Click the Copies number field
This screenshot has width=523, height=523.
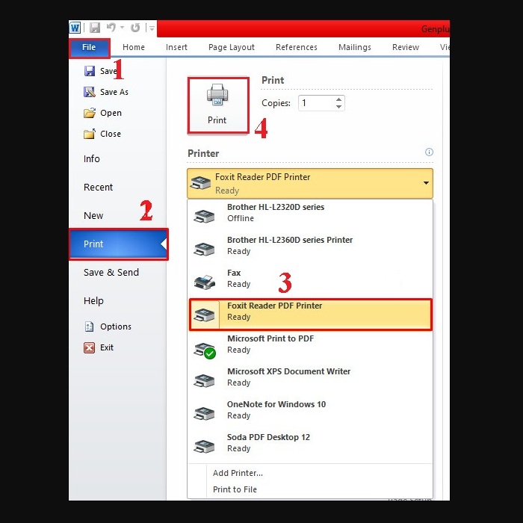pyautogui.click(x=317, y=103)
